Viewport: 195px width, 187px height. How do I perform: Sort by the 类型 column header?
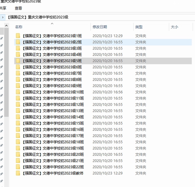coord(139,27)
